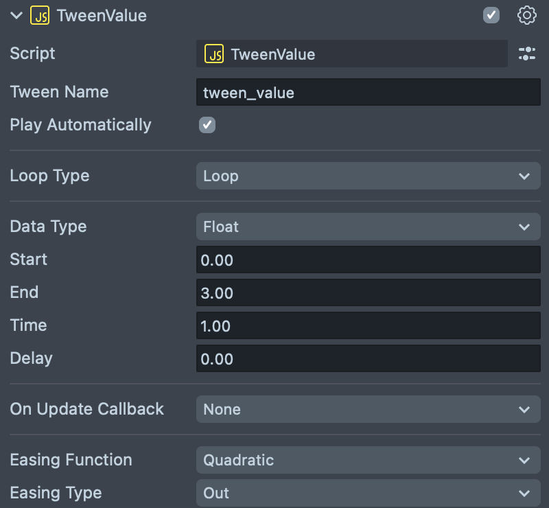Select the Start value field

pyautogui.click(x=368, y=259)
